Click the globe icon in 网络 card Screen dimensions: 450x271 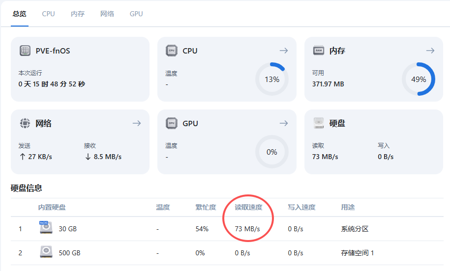tap(25, 123)
